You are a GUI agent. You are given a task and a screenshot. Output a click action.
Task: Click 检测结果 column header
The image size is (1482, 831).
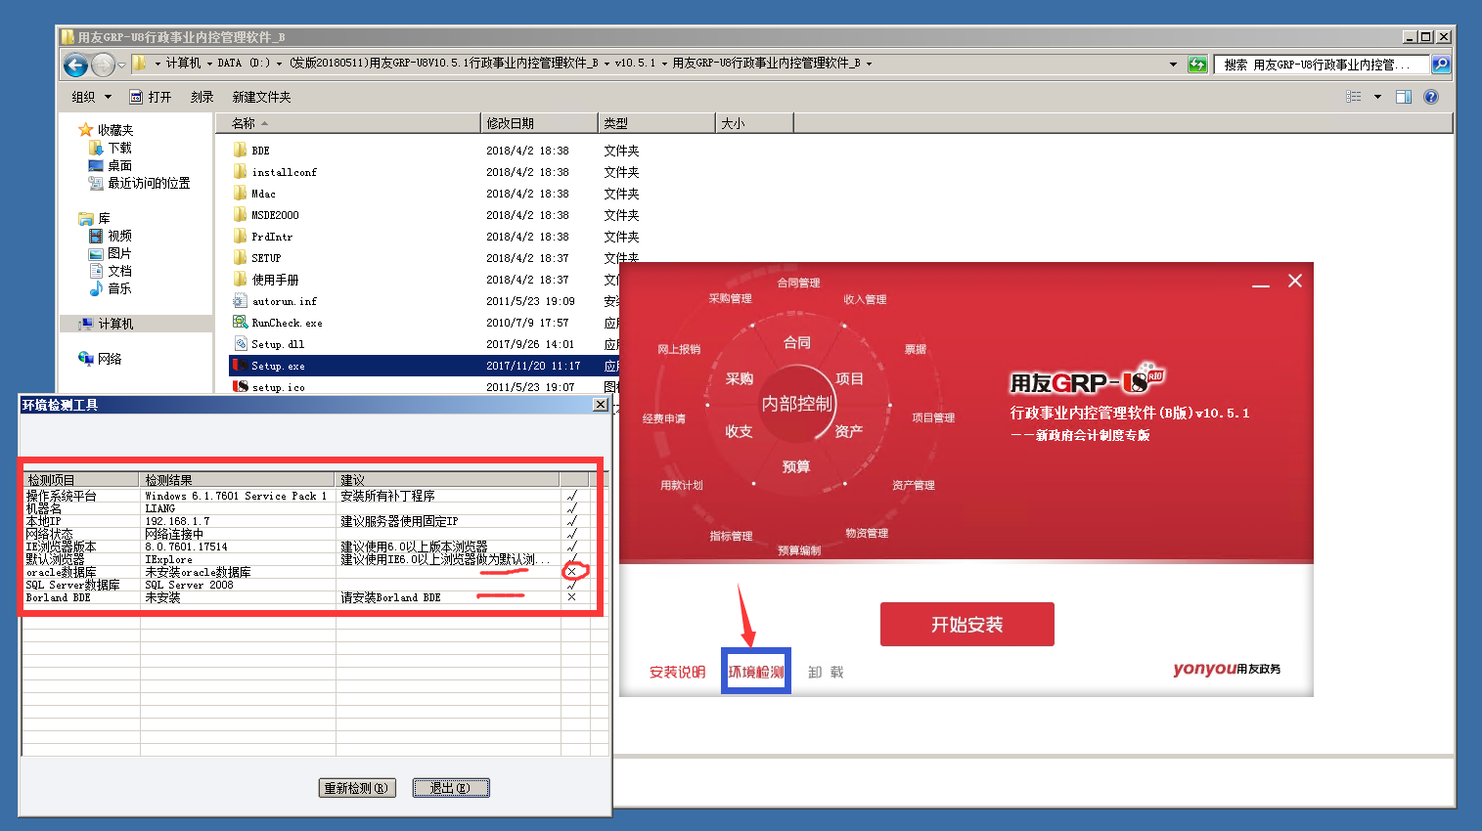(238, 479)
